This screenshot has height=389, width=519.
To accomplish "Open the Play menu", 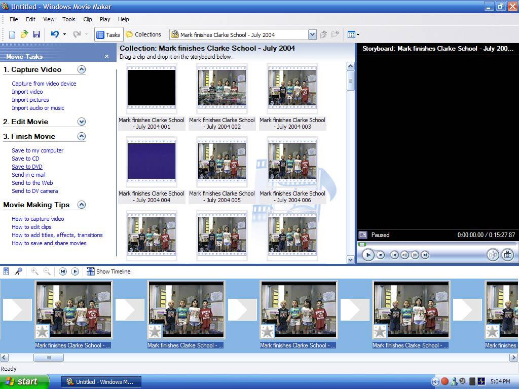I will pos(105,19).
